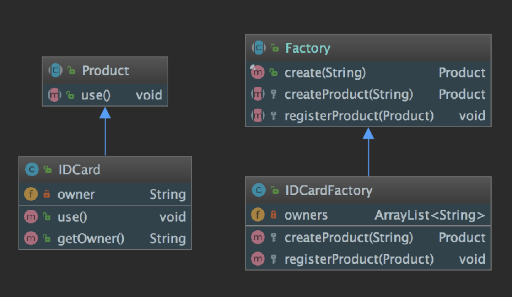Click protected key icon beside IDCardFactory registerProduct(Product)

coord(274,260)
